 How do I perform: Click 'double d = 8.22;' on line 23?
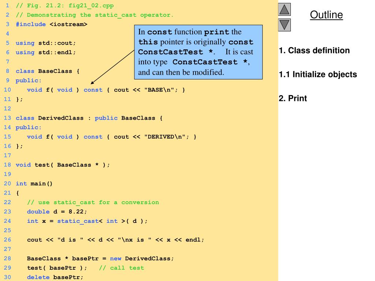click(57, 212)
